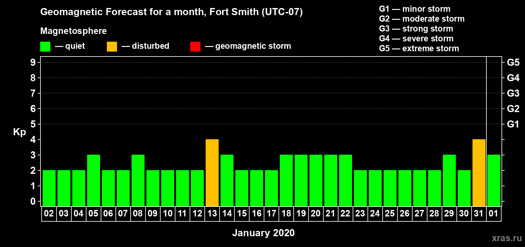
Task: Click the green bar for day 18
Action: (x=286, y=180)
